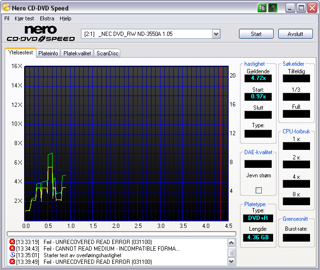This screenshot has height=270, width=320.
Task: Click the green copy icon in title bar
Action: click(262, 8)
